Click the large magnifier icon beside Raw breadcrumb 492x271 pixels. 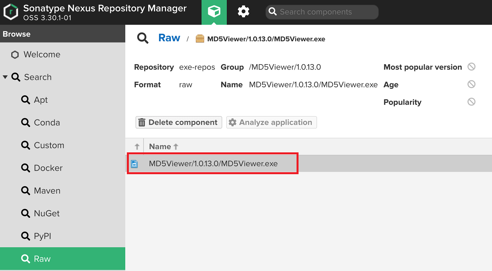coord(143,38)
